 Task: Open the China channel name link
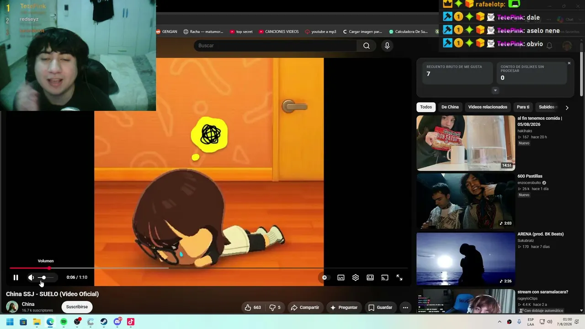click(28, 304)
